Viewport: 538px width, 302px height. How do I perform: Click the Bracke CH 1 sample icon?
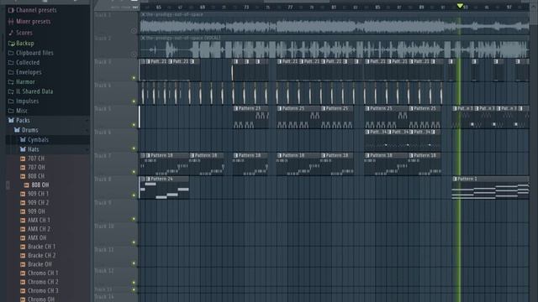click(23, 247)
